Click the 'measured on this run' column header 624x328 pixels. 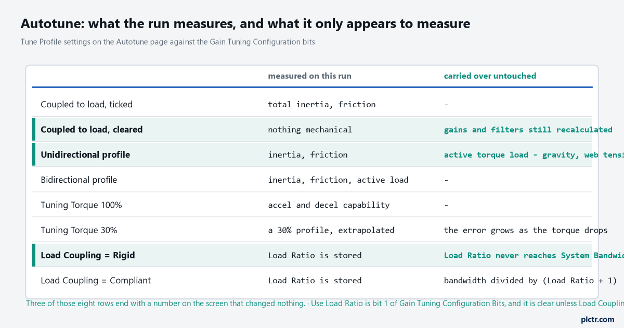coord(309,76)
